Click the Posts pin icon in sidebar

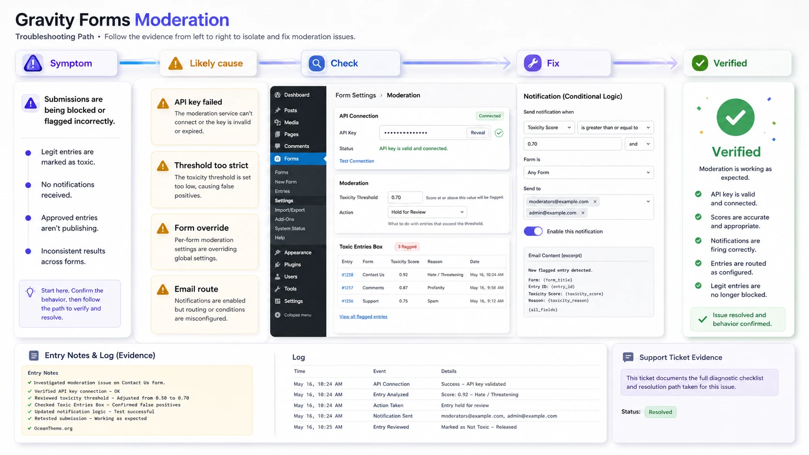278,110
